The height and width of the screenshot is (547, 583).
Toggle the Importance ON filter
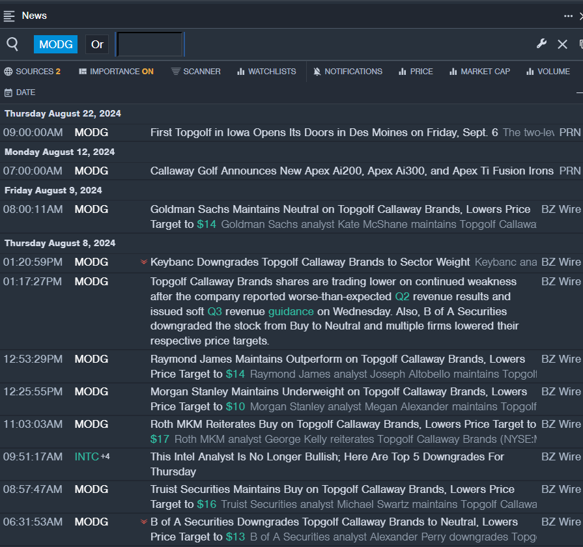(x=116, y=72)
